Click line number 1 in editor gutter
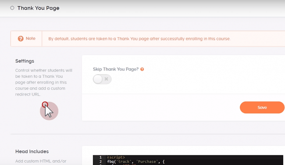This screenshot has width=285, height=165. pyautogui.click(x=100, y=157)
